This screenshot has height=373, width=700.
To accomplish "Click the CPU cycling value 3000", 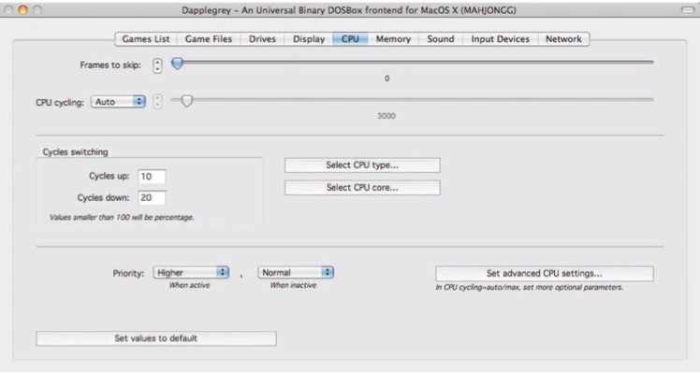I will [x=386, y=116].
